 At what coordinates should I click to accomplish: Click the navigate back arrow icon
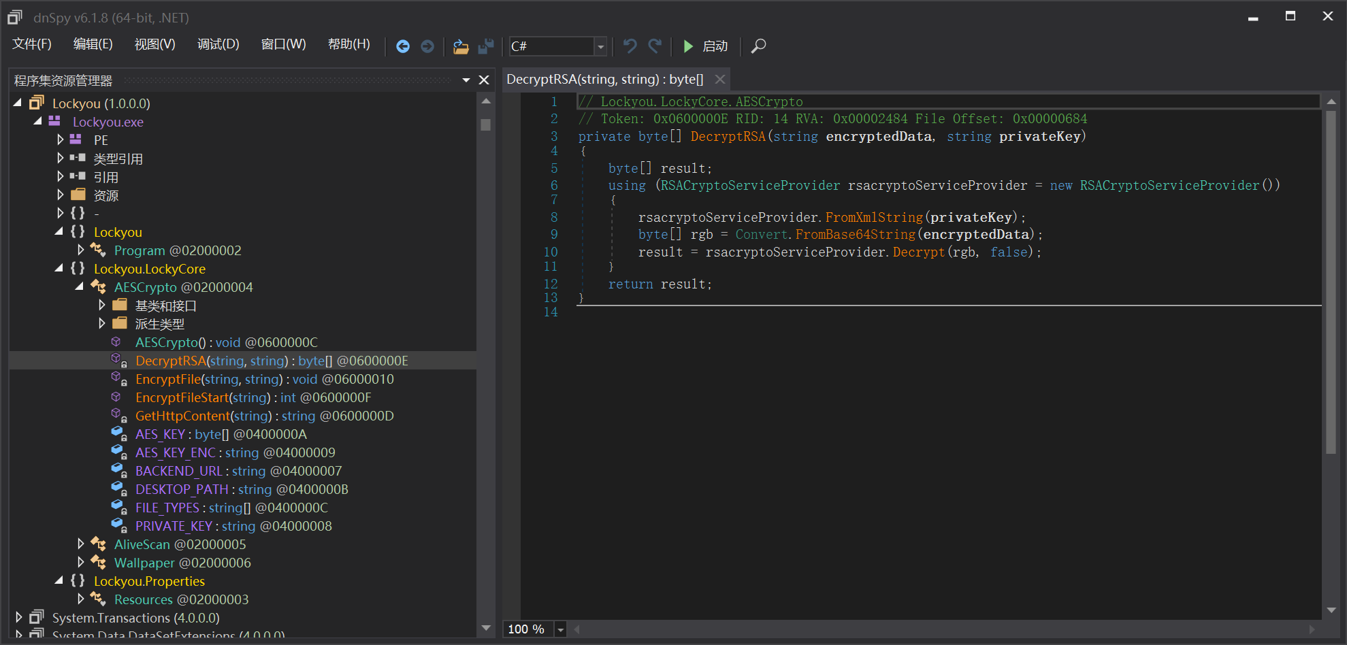click(x=403, y=46)
